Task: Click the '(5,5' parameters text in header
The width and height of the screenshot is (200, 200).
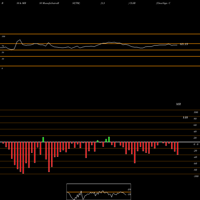Action: pyautogui.click(x=103, y=3)
